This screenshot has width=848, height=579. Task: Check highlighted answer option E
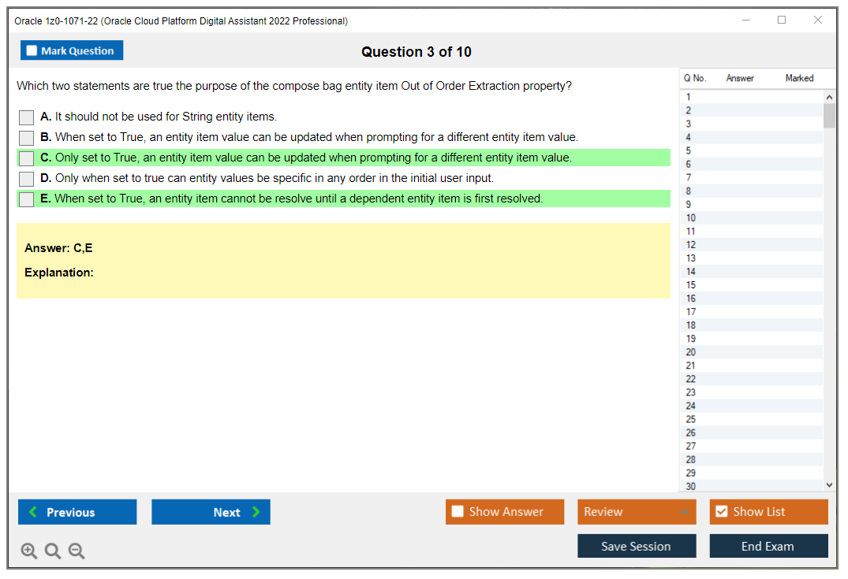click(25, 199)
